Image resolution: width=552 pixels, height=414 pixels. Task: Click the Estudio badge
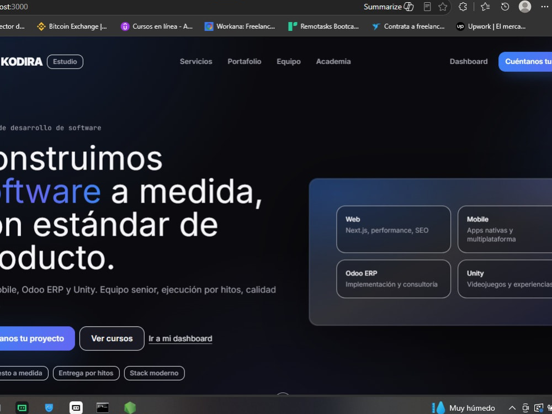(65, 62)
